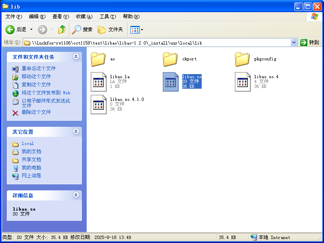The width and height of the screenshot is (324, 243).
Task: Select the pkgconfig folder icon
Action: click(242, 59)
